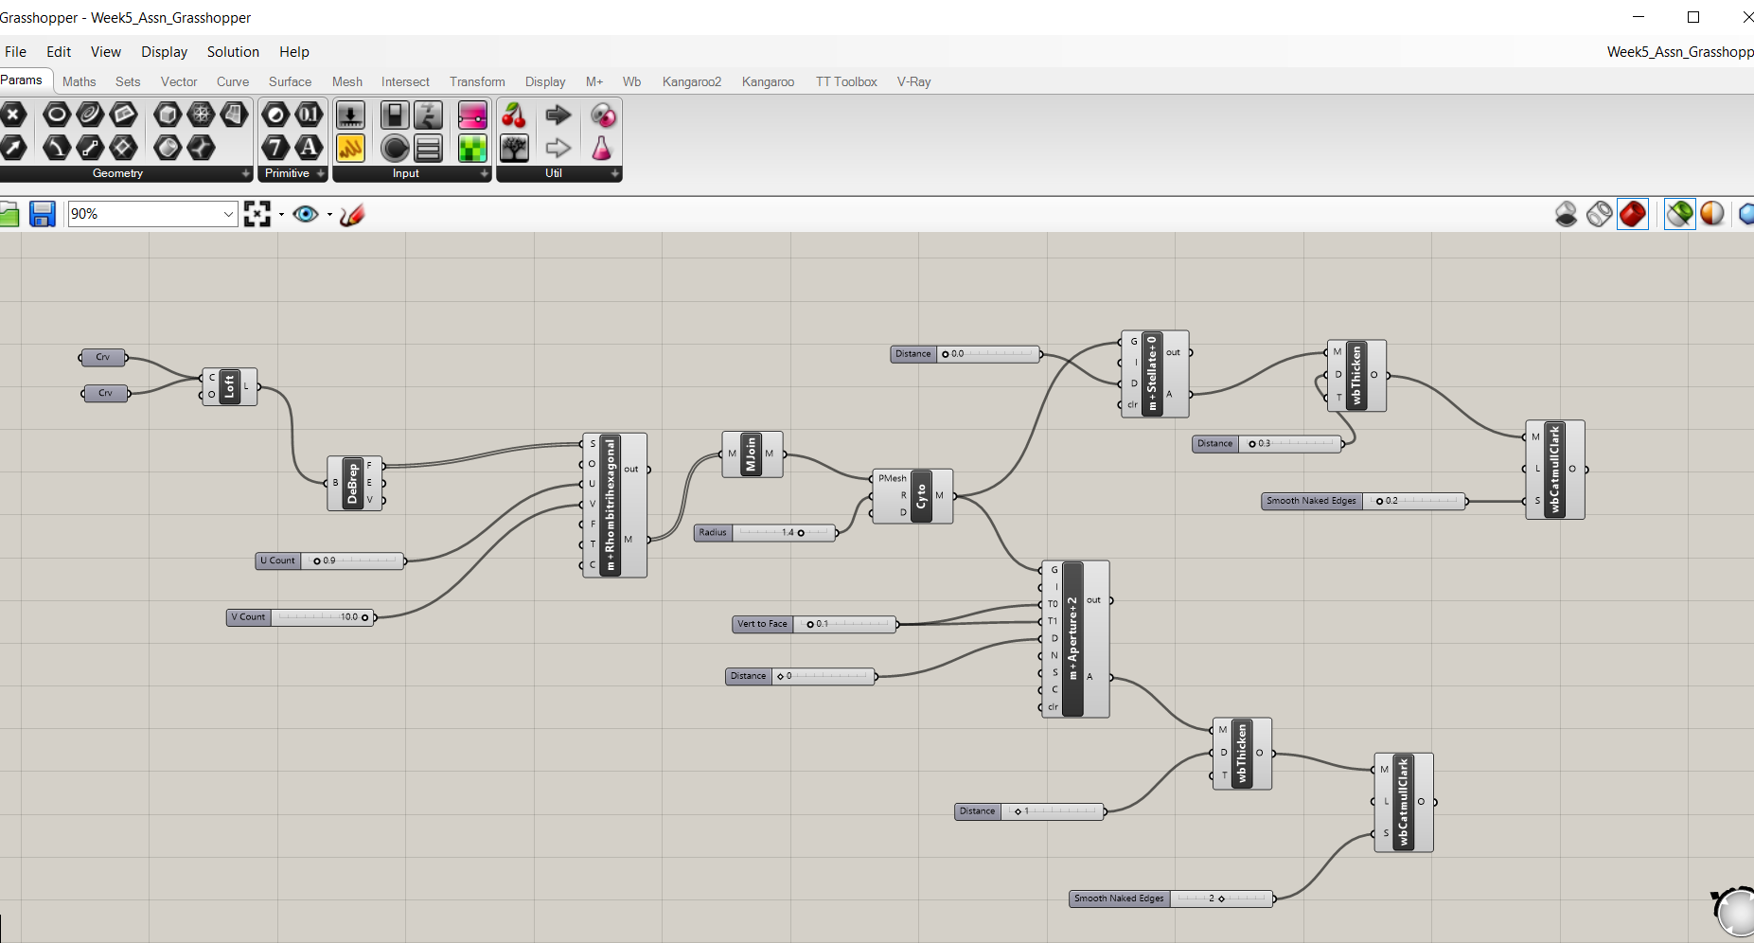Image resolution: width=1754 pixels, height=943 pixels.
Task: Click the Boolean Toggle input icon
Action: pyautogui.click(x=395, y=116)
